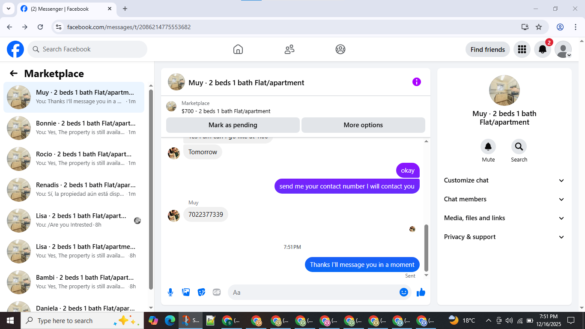585x329 pixels.
Task: Open the Facebook menu grid icon
Action: (522, 49)
